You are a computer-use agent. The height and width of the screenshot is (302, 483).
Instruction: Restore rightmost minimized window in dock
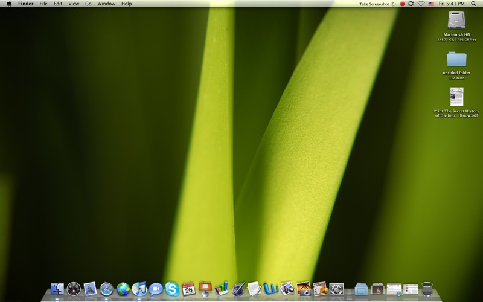(411, 289)
